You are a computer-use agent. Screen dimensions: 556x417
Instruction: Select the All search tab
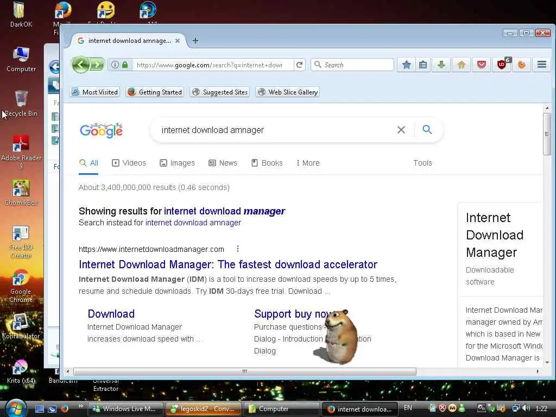(89, 163)
